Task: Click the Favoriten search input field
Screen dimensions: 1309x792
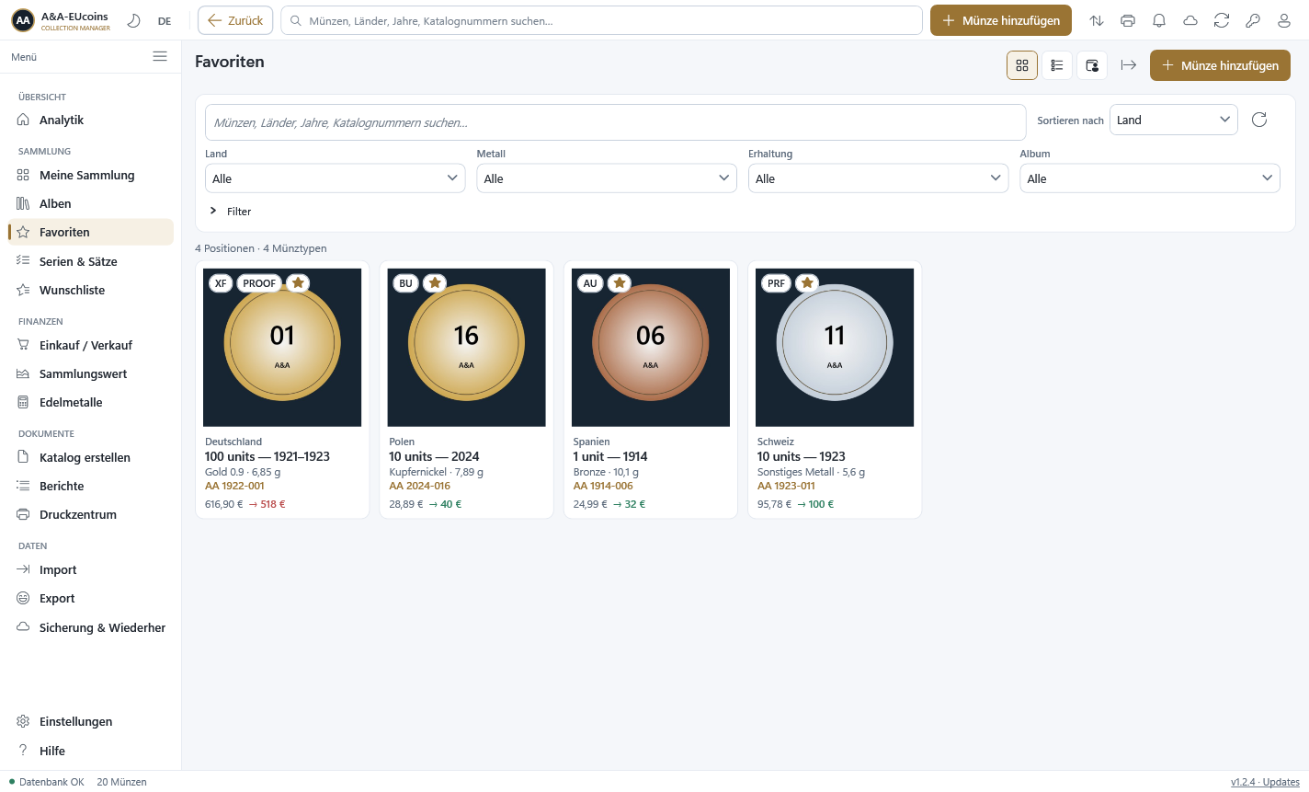Action: tap(615, 122)
